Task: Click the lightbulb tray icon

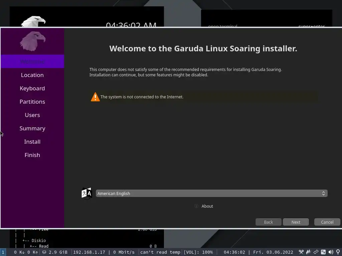Action: (338, 252)
